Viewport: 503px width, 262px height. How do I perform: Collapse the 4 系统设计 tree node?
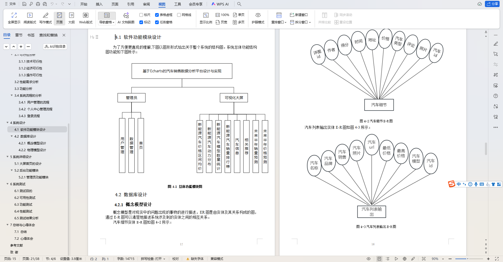pos(7,123)
